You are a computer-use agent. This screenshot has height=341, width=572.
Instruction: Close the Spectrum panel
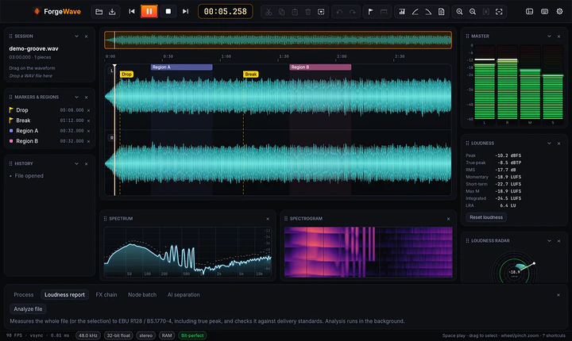268,219
